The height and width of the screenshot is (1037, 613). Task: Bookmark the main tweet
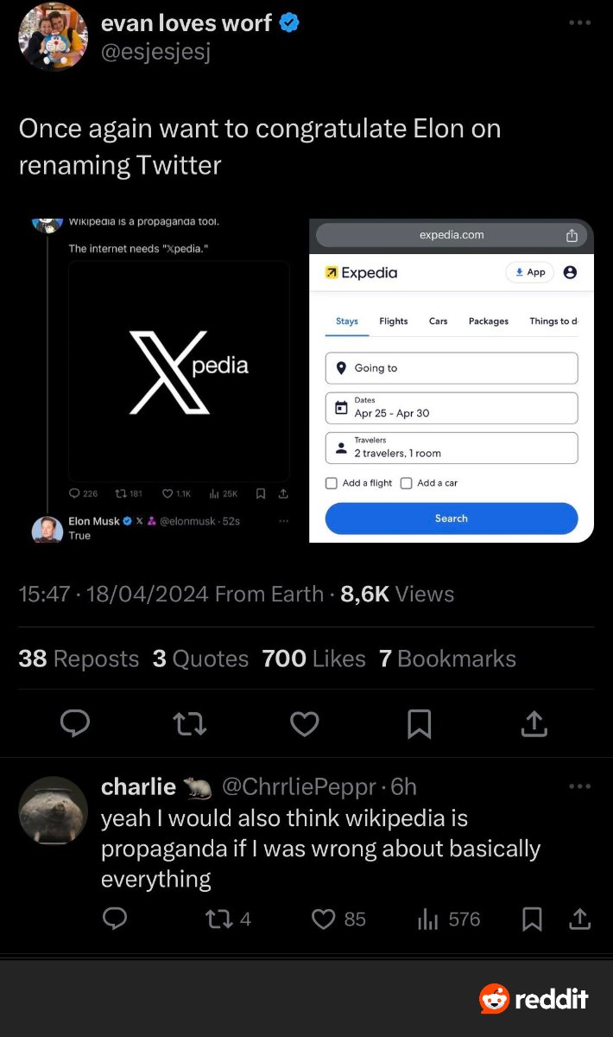pyautogui.click(x=419, y=723)
